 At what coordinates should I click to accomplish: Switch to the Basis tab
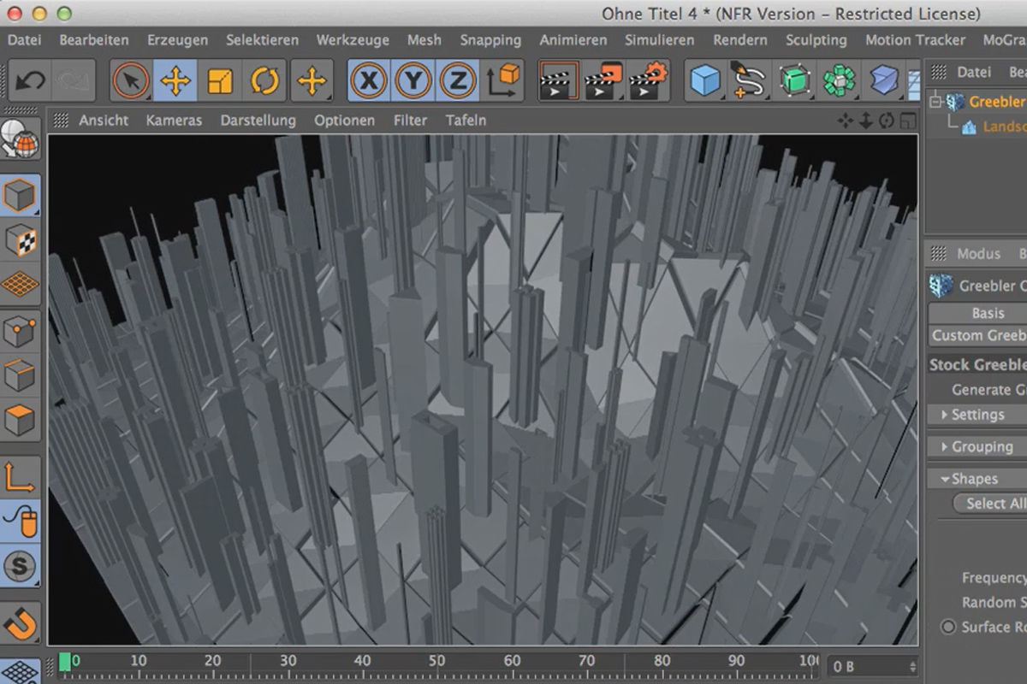tap(987, 313)
